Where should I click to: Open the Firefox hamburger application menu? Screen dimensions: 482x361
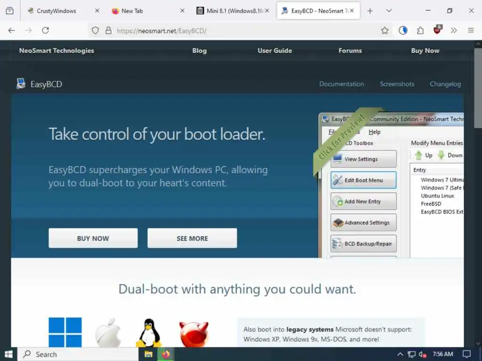[x=471, y=31]
